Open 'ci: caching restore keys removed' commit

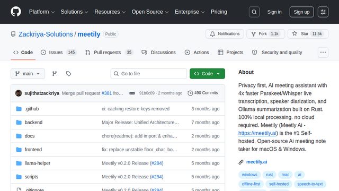[x=136, y=109]
